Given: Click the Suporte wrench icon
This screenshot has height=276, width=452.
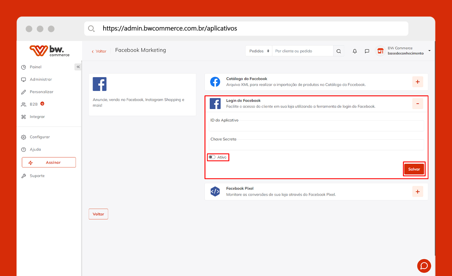Looking at the screenshot, I should 23,176.
